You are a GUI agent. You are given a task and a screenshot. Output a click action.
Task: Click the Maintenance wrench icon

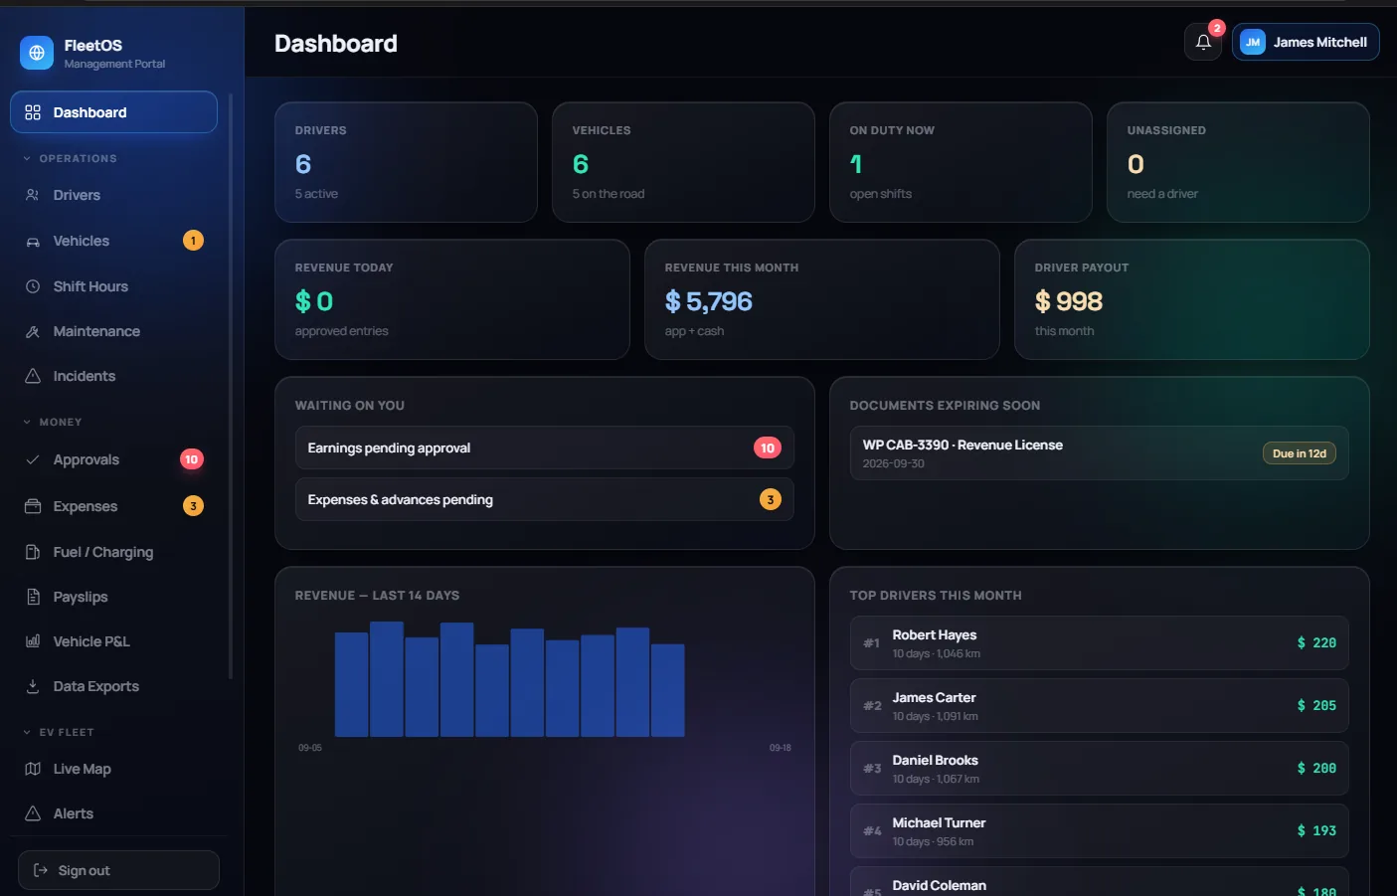point(33,331)
